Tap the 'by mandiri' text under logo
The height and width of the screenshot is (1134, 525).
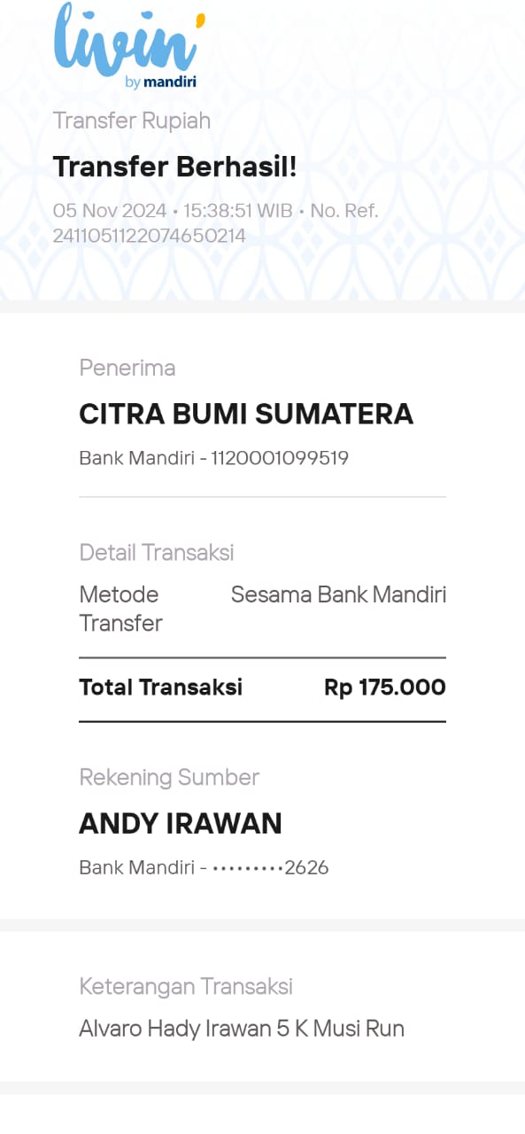tap(161, 82)
